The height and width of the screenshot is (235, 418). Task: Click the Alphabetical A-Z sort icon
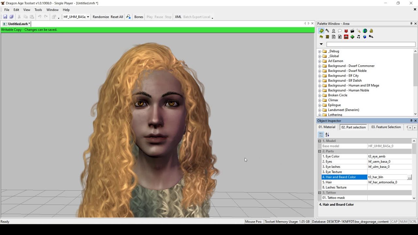pos(327,134)
